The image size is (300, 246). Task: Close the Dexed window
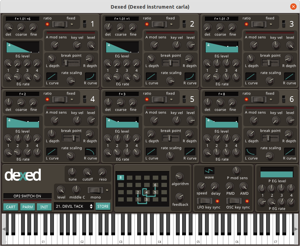click(x=293, y=7)
